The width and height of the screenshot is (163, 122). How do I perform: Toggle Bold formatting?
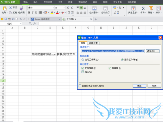[29, 13]
